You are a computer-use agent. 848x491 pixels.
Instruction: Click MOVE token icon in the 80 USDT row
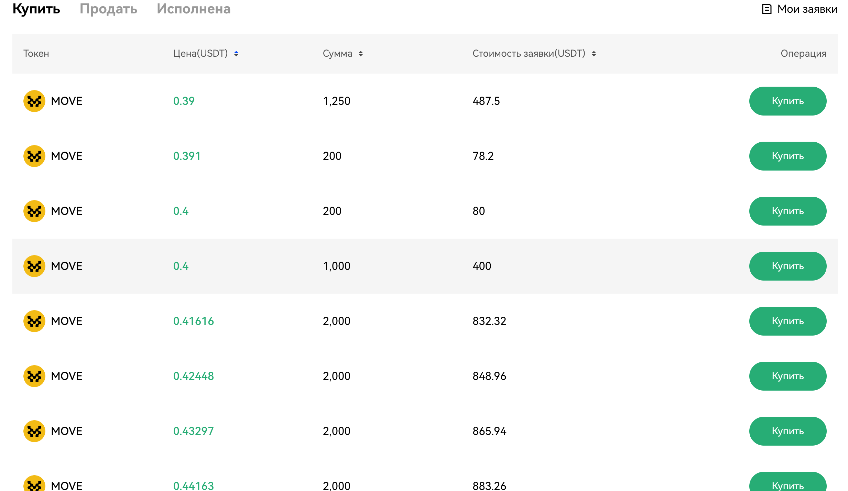tap(34, 211)
